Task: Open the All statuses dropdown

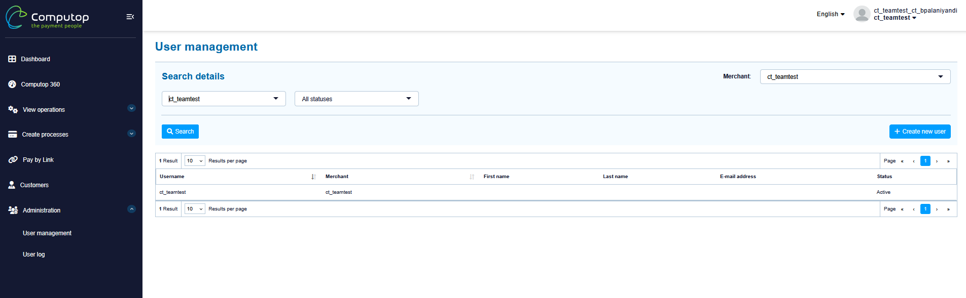Action: pyautogui.click(x=356, y=99)
